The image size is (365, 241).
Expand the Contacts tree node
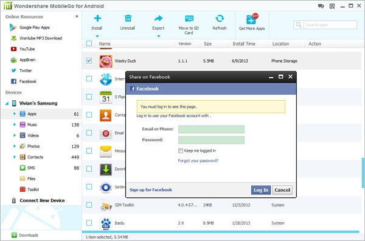pyautogui.click(x=15, y=157)
